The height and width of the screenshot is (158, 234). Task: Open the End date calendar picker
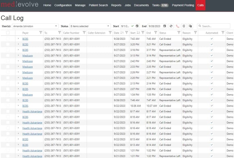coord(165,26)
